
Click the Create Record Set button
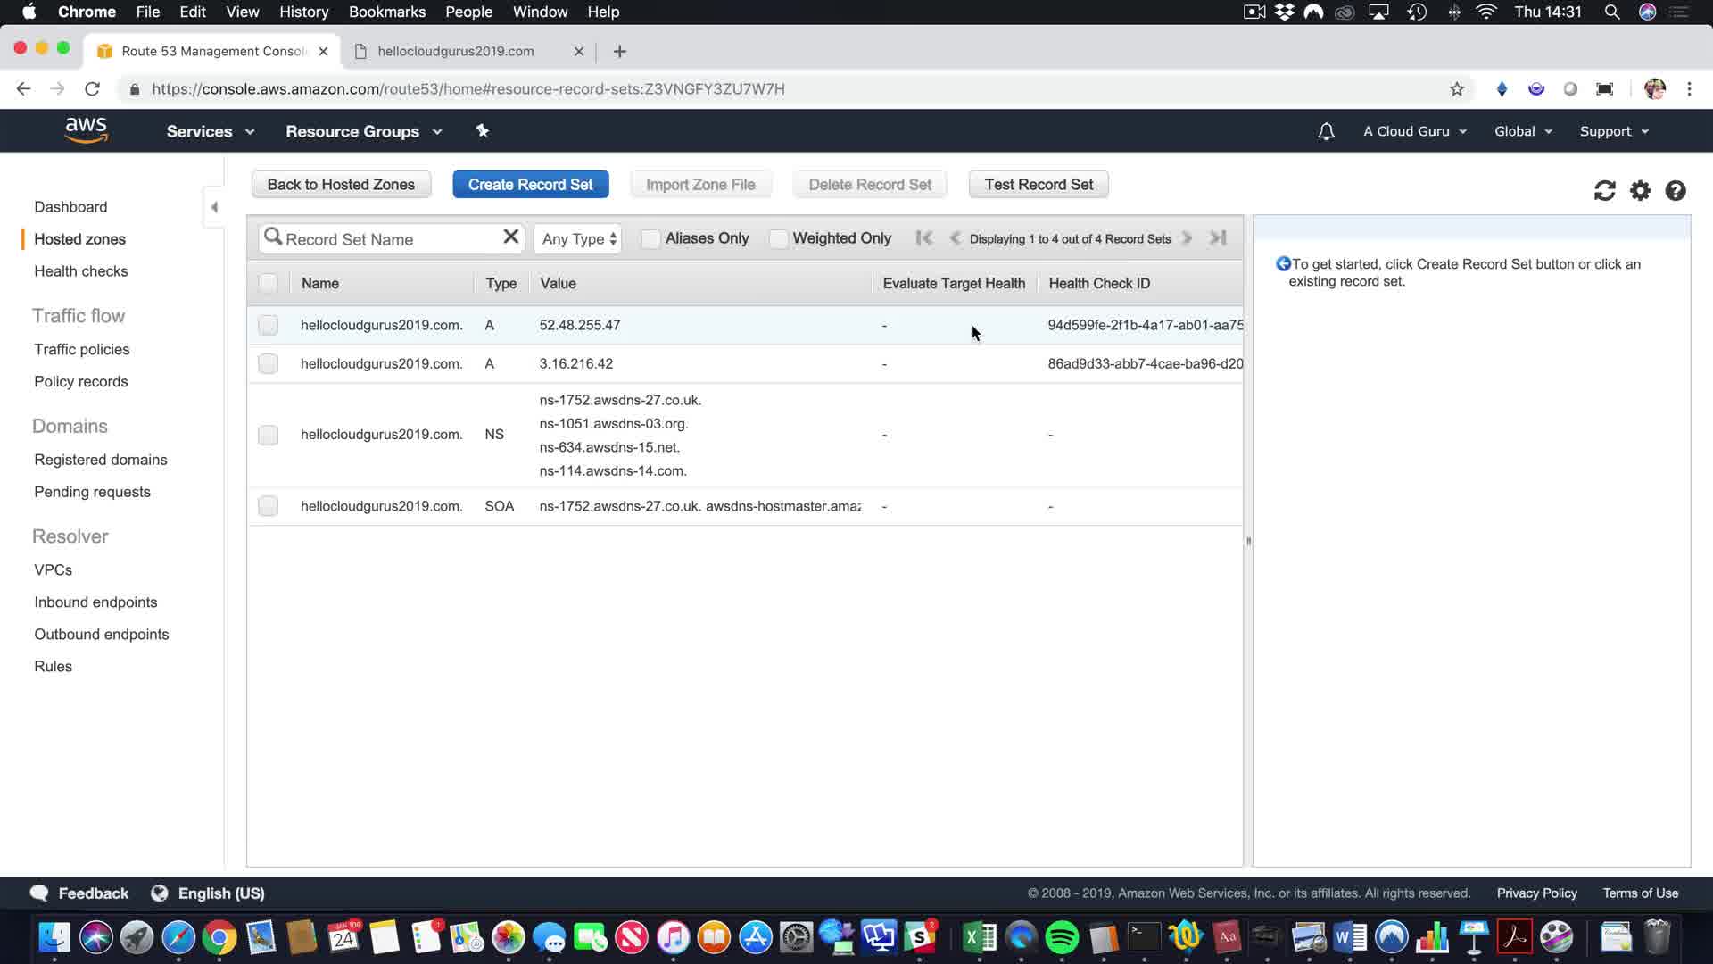(x=530, y=185)
